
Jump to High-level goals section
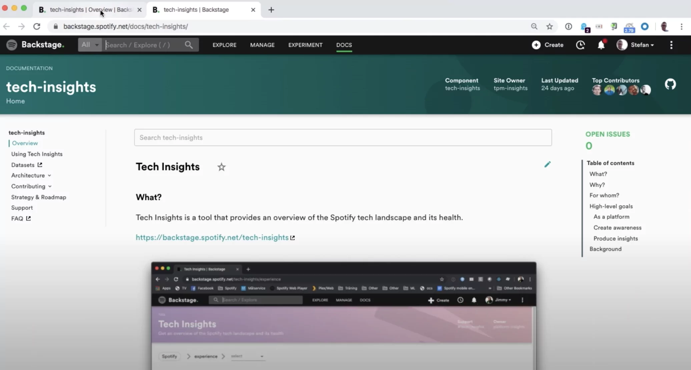point(611,206)
